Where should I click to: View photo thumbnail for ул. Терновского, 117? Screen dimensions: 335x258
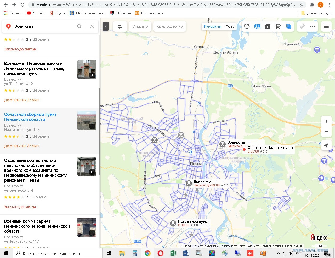coord(87,227)
